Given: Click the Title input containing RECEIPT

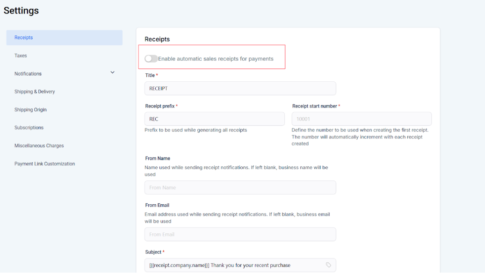Looking at the screenshot, I should (240, 88).
